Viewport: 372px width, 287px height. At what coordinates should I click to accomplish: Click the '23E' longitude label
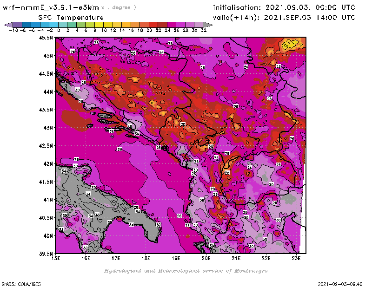[296, 258]
